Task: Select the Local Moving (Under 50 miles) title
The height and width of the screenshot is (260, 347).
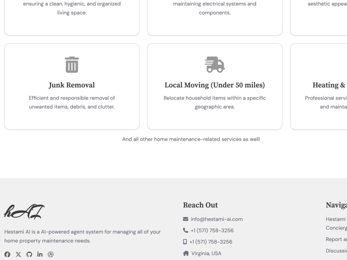Action: coord(215,85)
